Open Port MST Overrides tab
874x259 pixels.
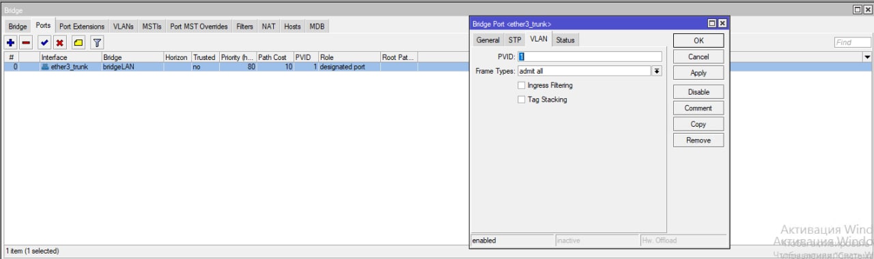pos(199,27)
